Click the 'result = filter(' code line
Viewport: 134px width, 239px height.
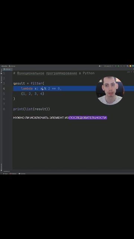29,83
